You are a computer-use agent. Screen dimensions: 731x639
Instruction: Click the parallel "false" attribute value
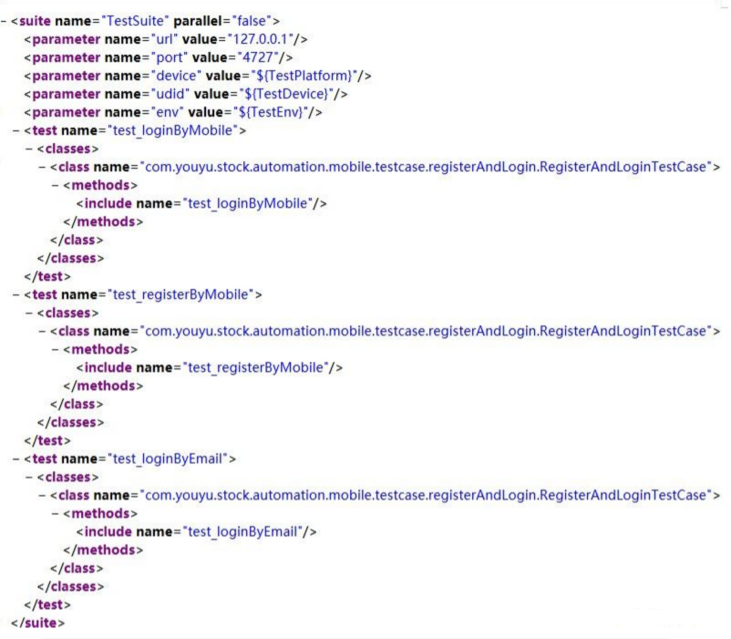click(x=252, y=21)
